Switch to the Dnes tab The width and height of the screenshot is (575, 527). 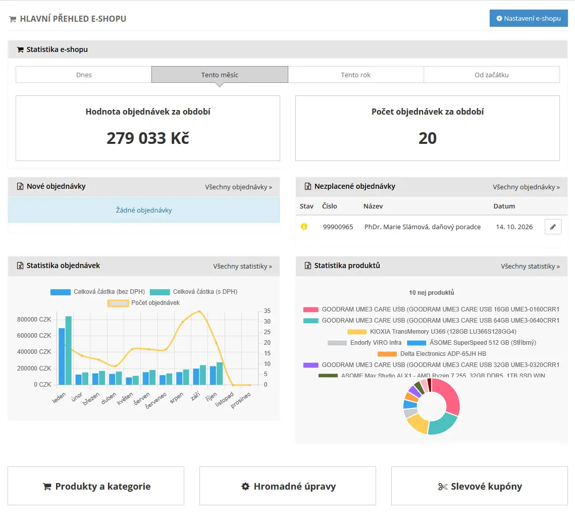tap(84, 75)
